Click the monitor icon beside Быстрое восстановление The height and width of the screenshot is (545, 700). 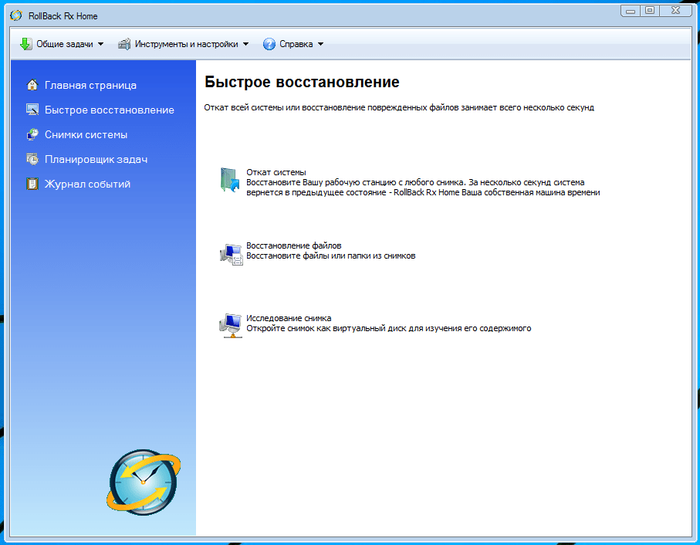(32, 110)
